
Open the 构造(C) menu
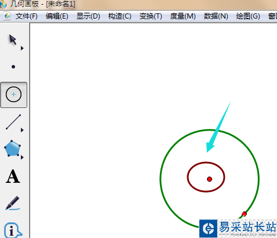pos(120,16)
